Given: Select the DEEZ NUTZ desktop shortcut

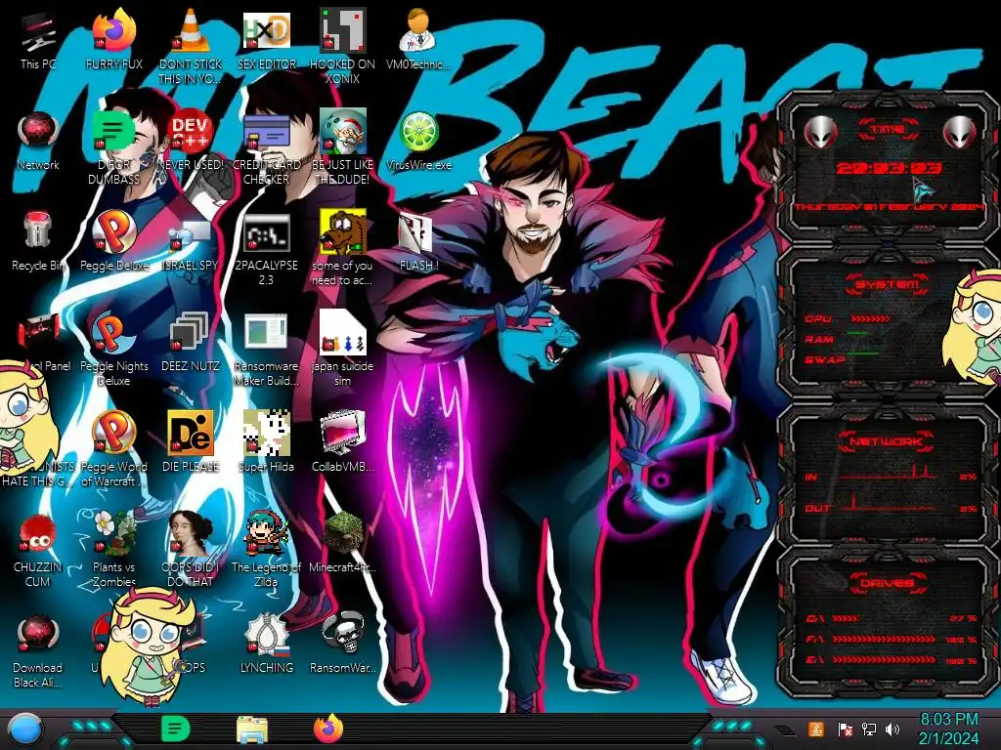Looking at the screenshot, I should [x=190, y=342].
